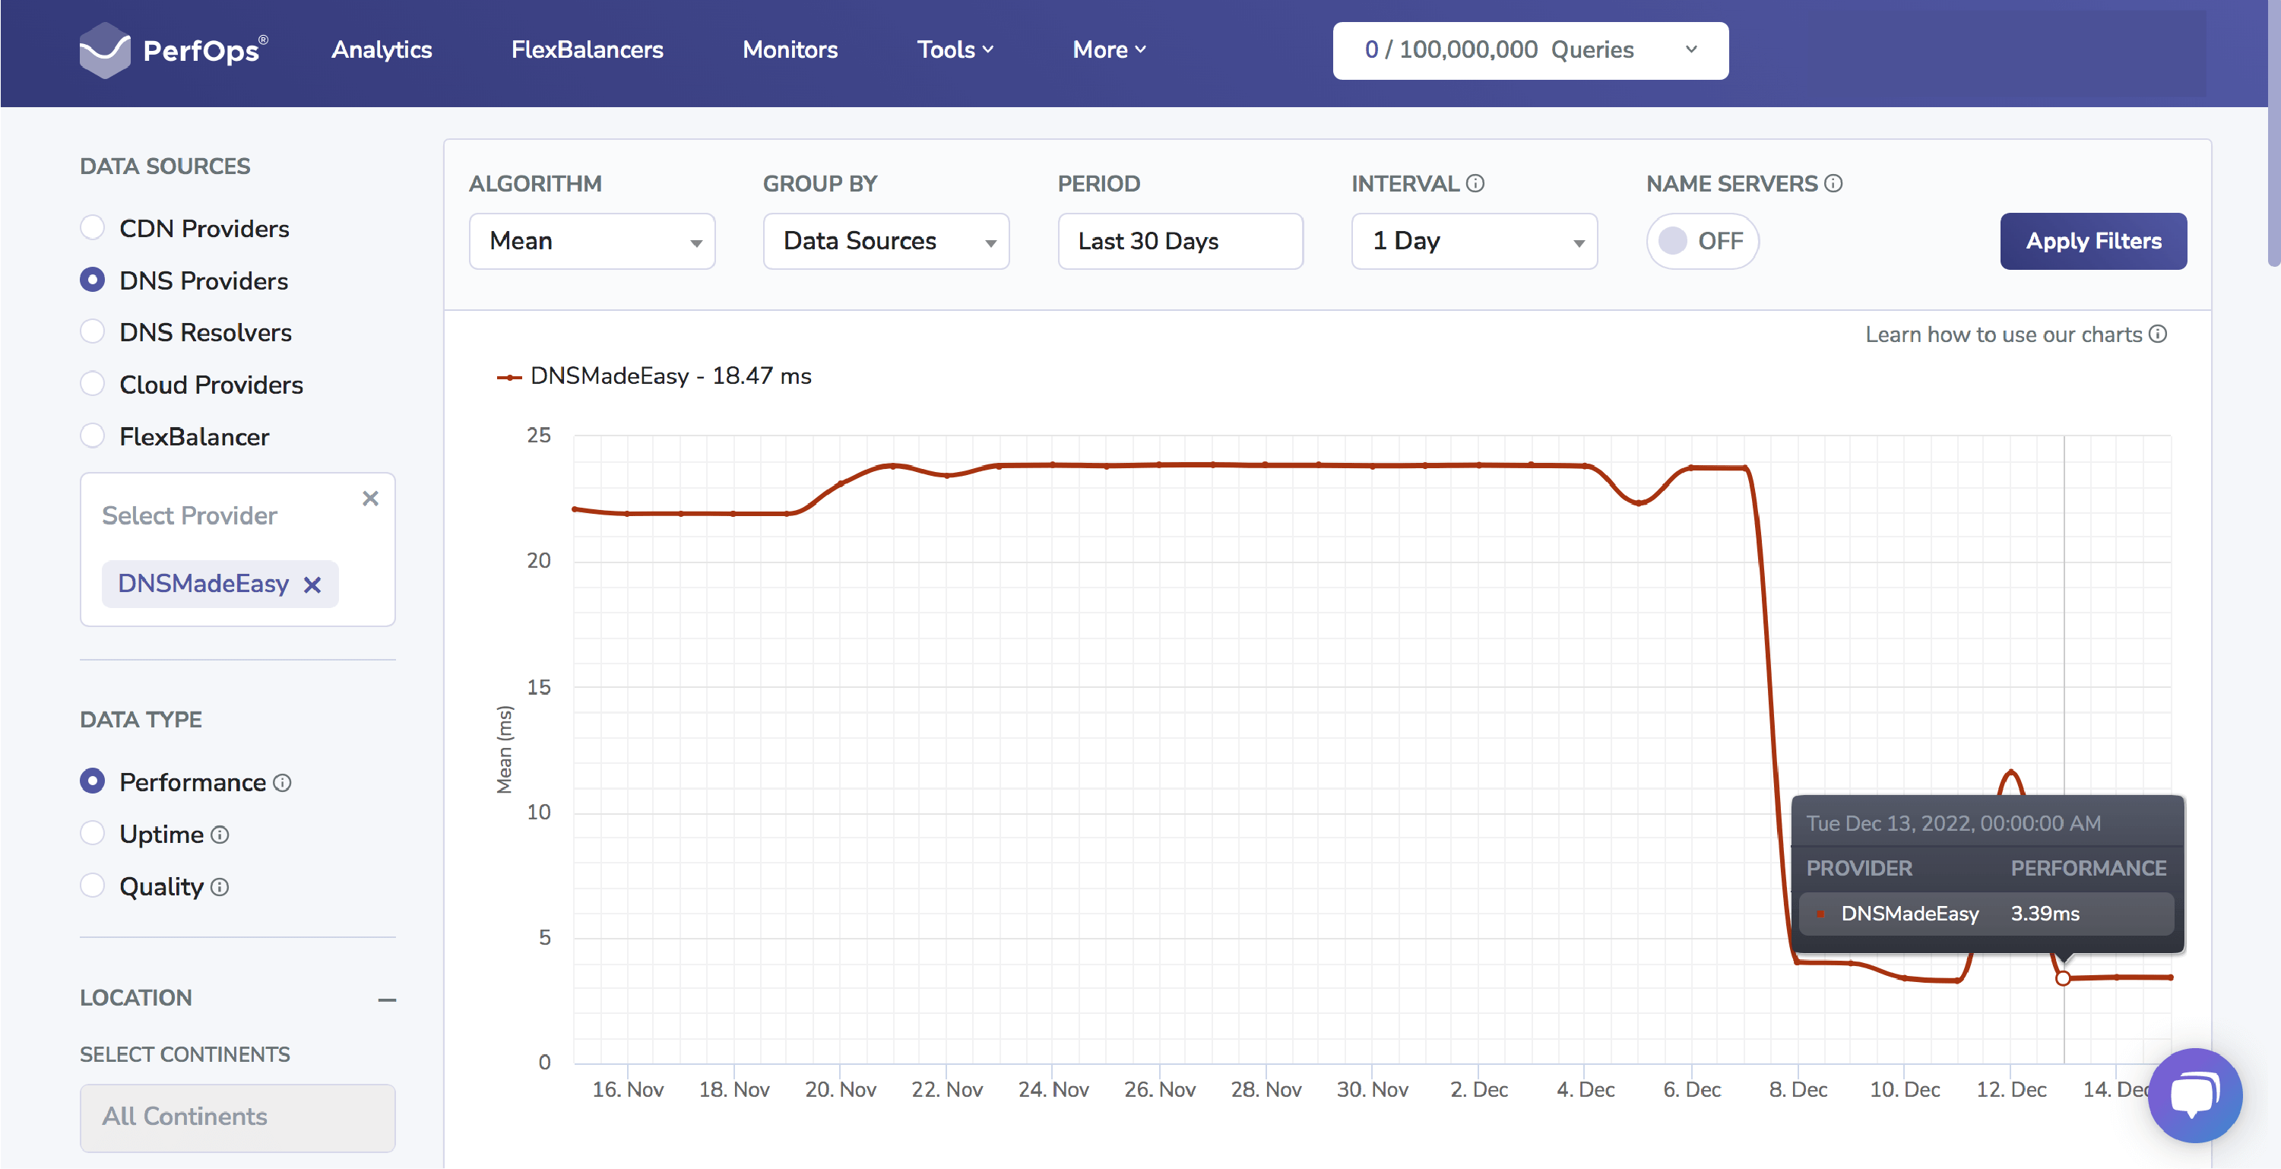Click the 16. Nov axis label
This screenshot has width=2281, height=1169.
(x=627, y=1090)
